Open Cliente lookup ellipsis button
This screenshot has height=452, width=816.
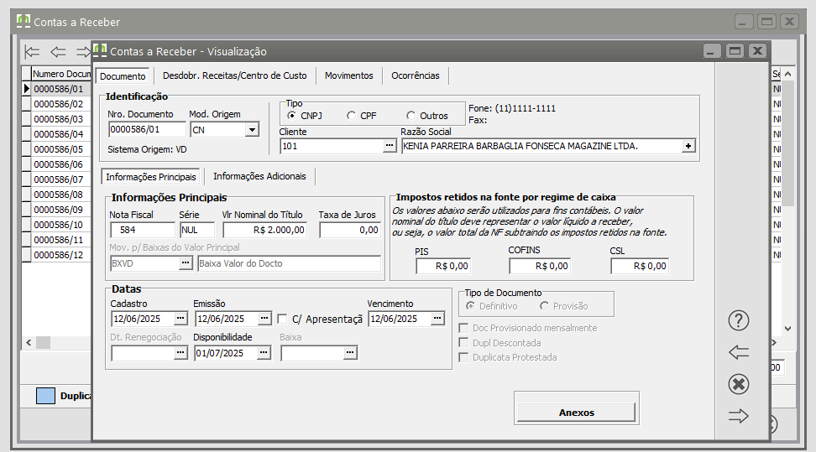coord(390,146)
